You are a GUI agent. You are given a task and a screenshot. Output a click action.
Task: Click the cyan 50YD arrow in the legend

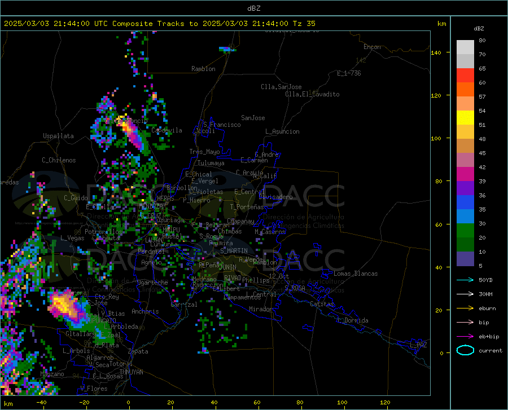465,280
